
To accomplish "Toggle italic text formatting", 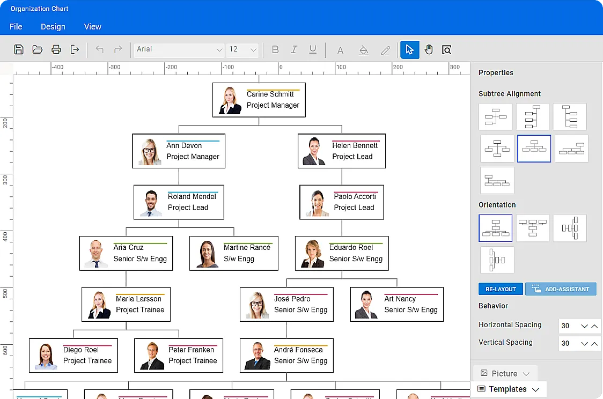I will (294, 49).
